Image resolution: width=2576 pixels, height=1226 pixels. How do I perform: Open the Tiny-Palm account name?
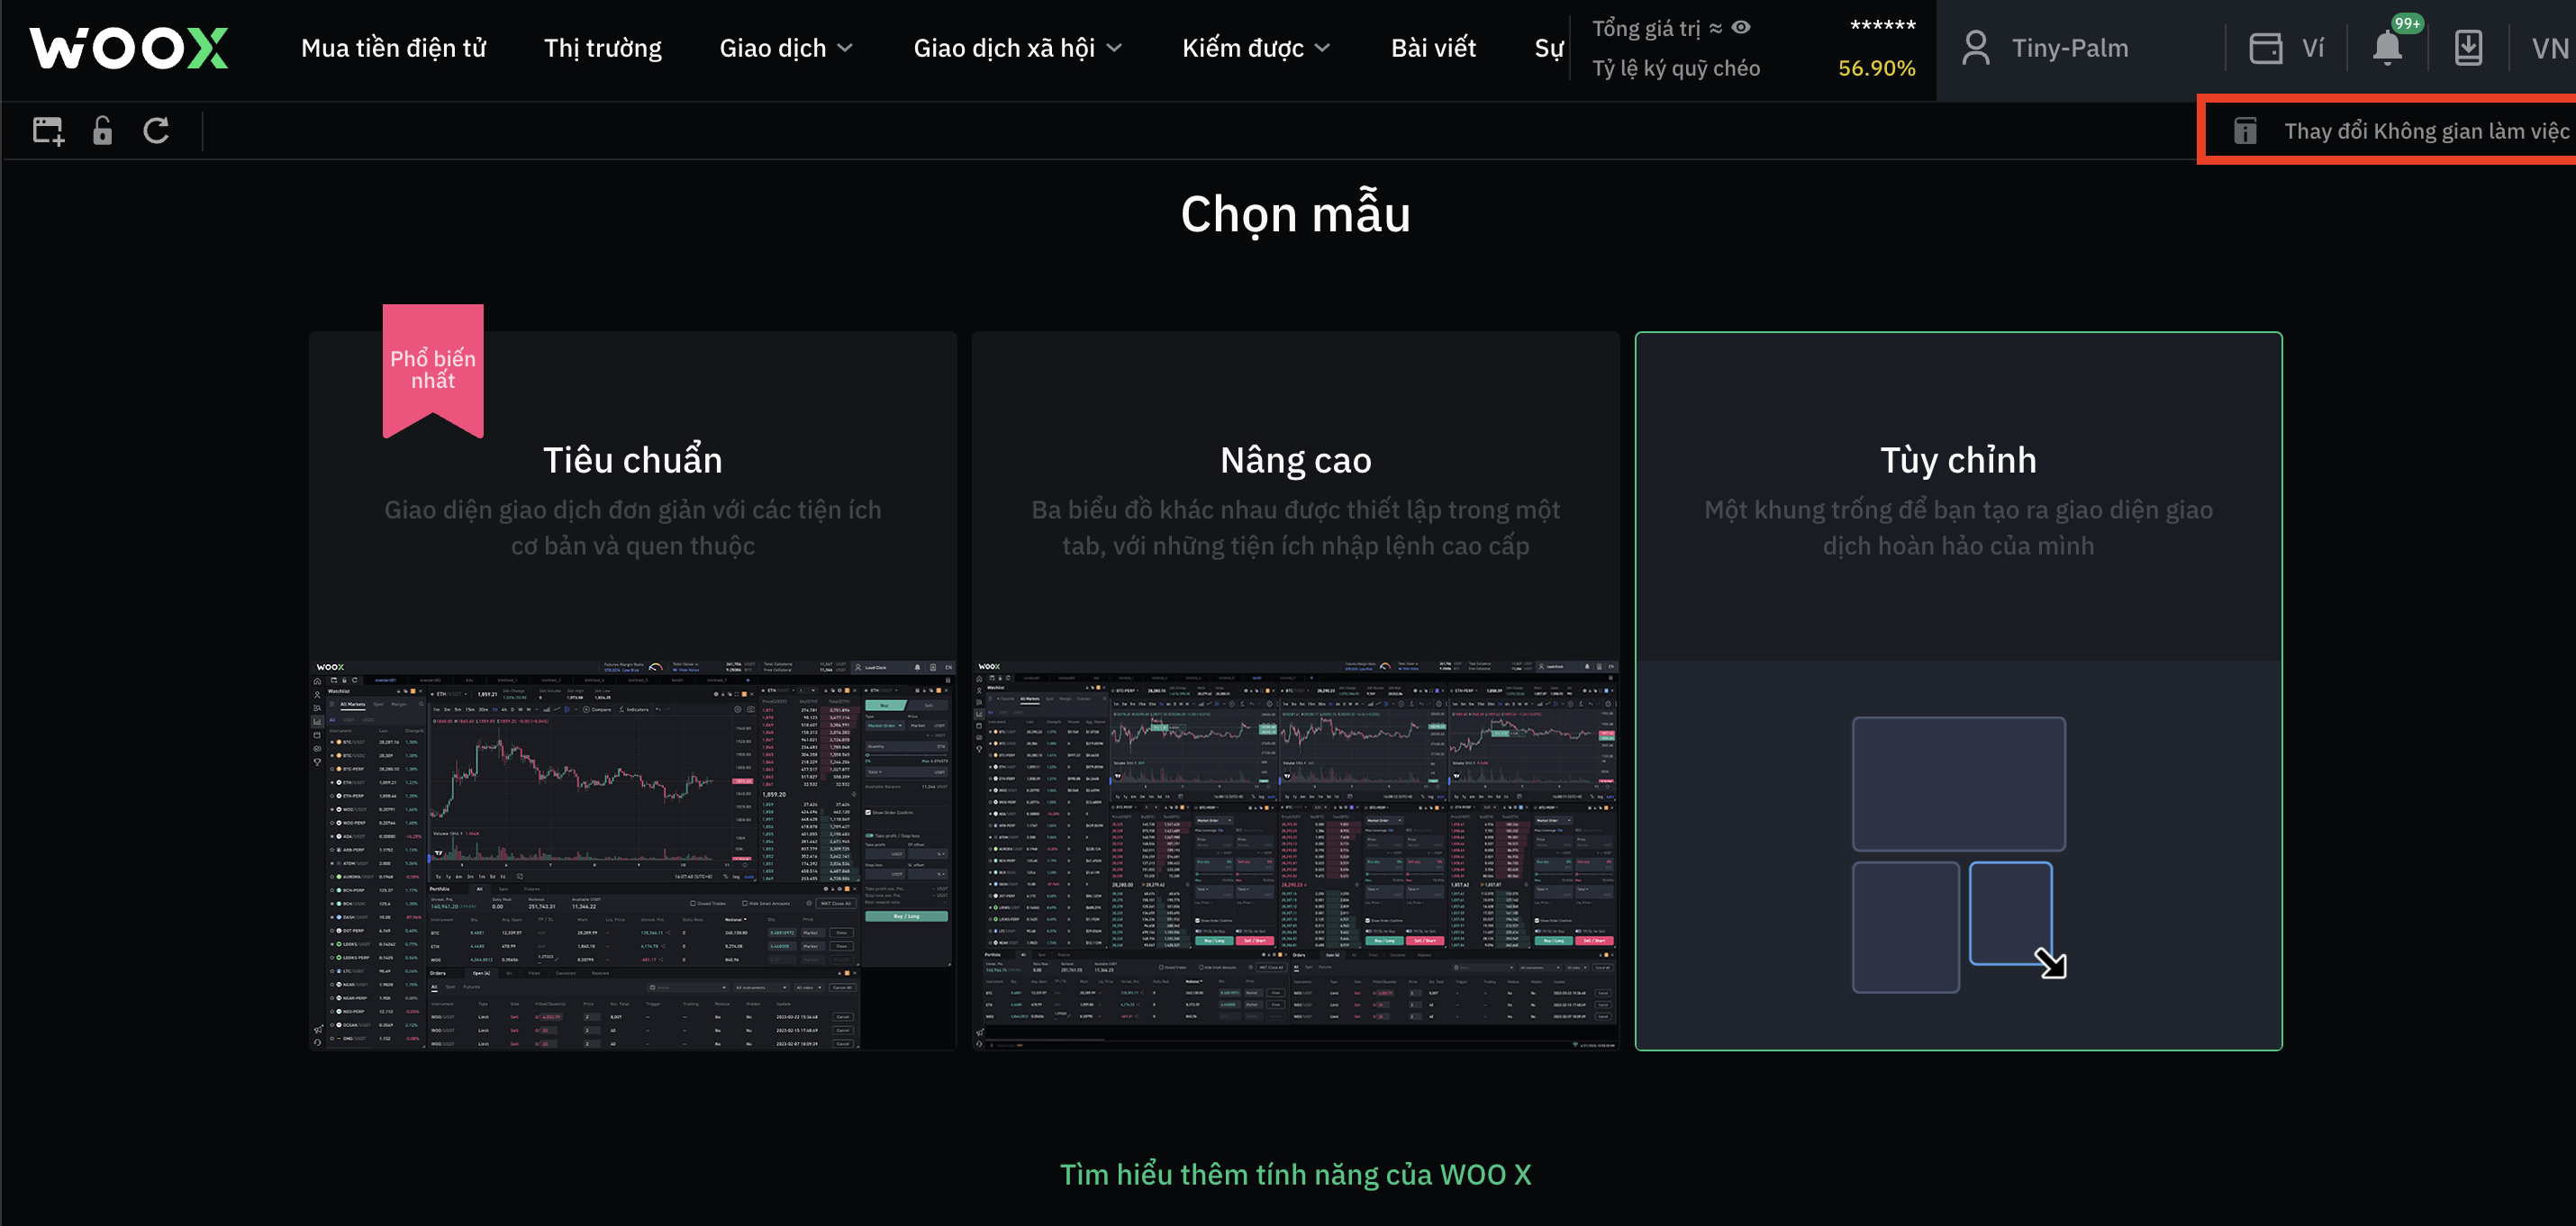pos(2069,48)
